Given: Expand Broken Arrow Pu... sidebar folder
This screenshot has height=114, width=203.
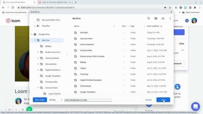Looking at the screenshot, I should tap(38, 52).
